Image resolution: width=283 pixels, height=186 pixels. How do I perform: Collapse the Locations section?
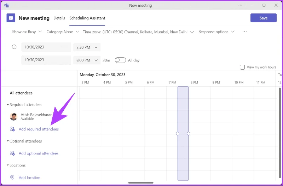[7, 165]
